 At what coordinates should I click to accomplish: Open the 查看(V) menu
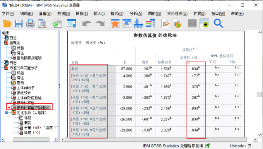[x=45, y=14]
